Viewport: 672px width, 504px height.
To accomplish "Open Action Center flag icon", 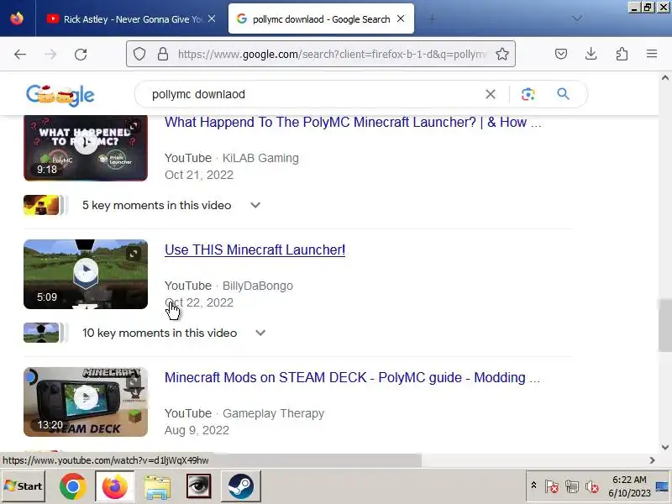I will coord(551,486).
